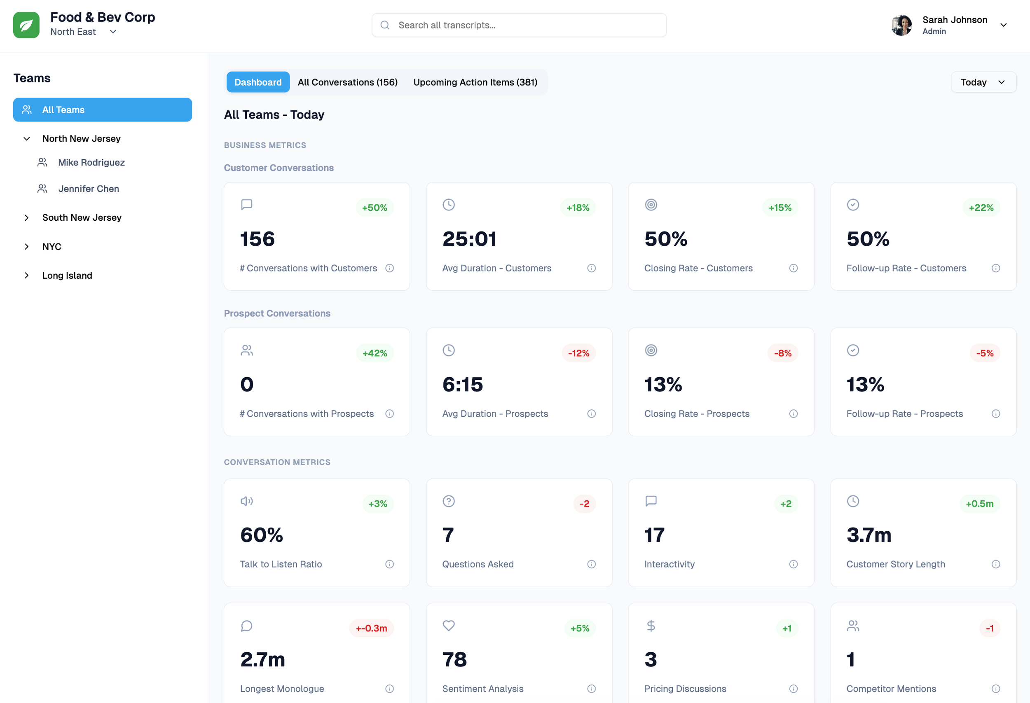Select Mike Rodriguez in team list
Viewport: 1030px width, 703px height.
(91, 163)
